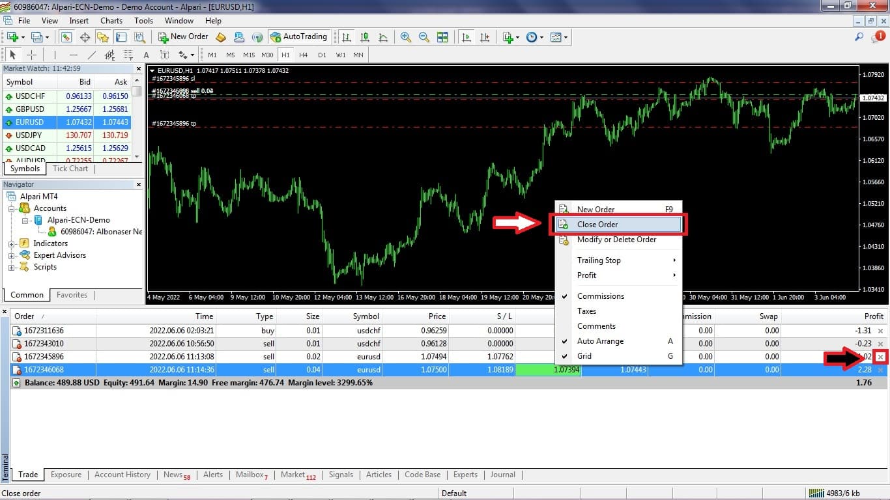Switch timeframe to M1
The height and width of the screenshot is (500, 890).
click(x=212, y=55)
